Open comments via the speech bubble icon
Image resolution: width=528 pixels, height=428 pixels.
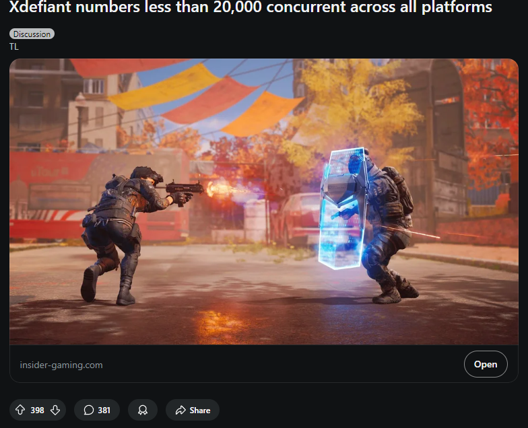(x=89, y=410)
